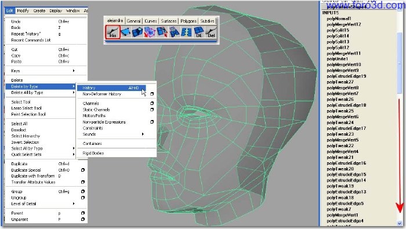This screenshot has width=406, height=229.
Task: Open the Display menu
Action: pyautogui.click(x=56, y=10)
